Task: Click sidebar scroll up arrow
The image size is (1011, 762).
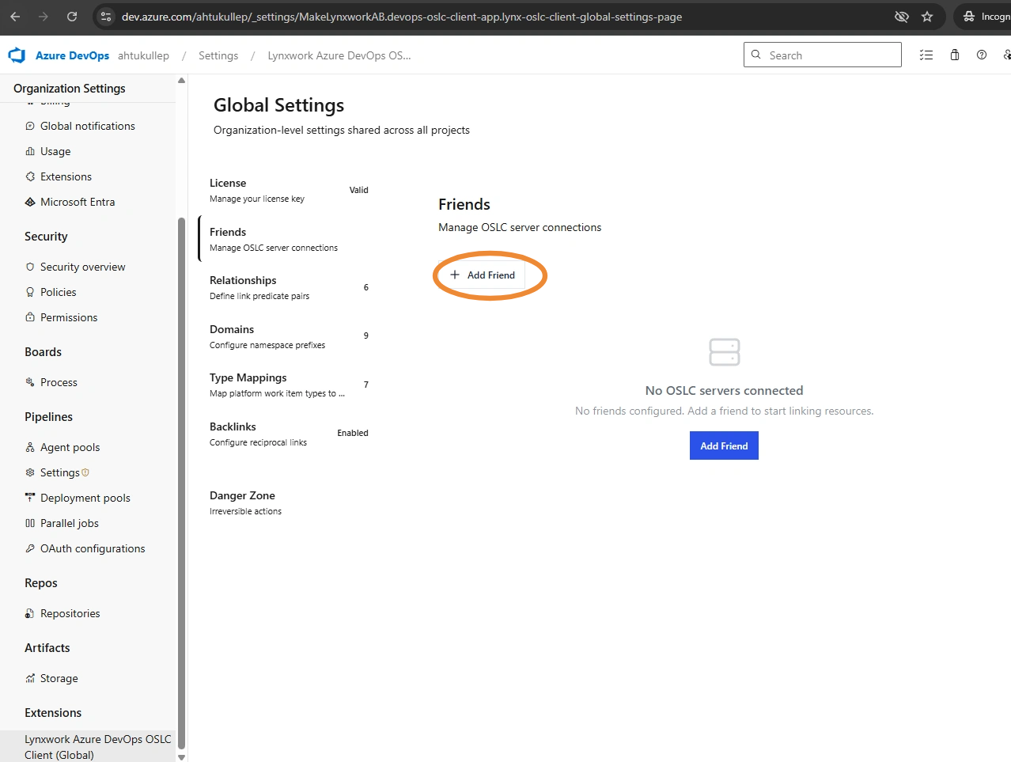Action: pos(181,81)
